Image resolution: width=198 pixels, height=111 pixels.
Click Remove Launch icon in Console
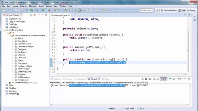pos(146,79)
